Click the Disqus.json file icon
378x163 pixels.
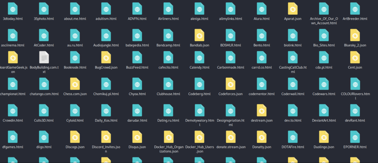[137, 137]
